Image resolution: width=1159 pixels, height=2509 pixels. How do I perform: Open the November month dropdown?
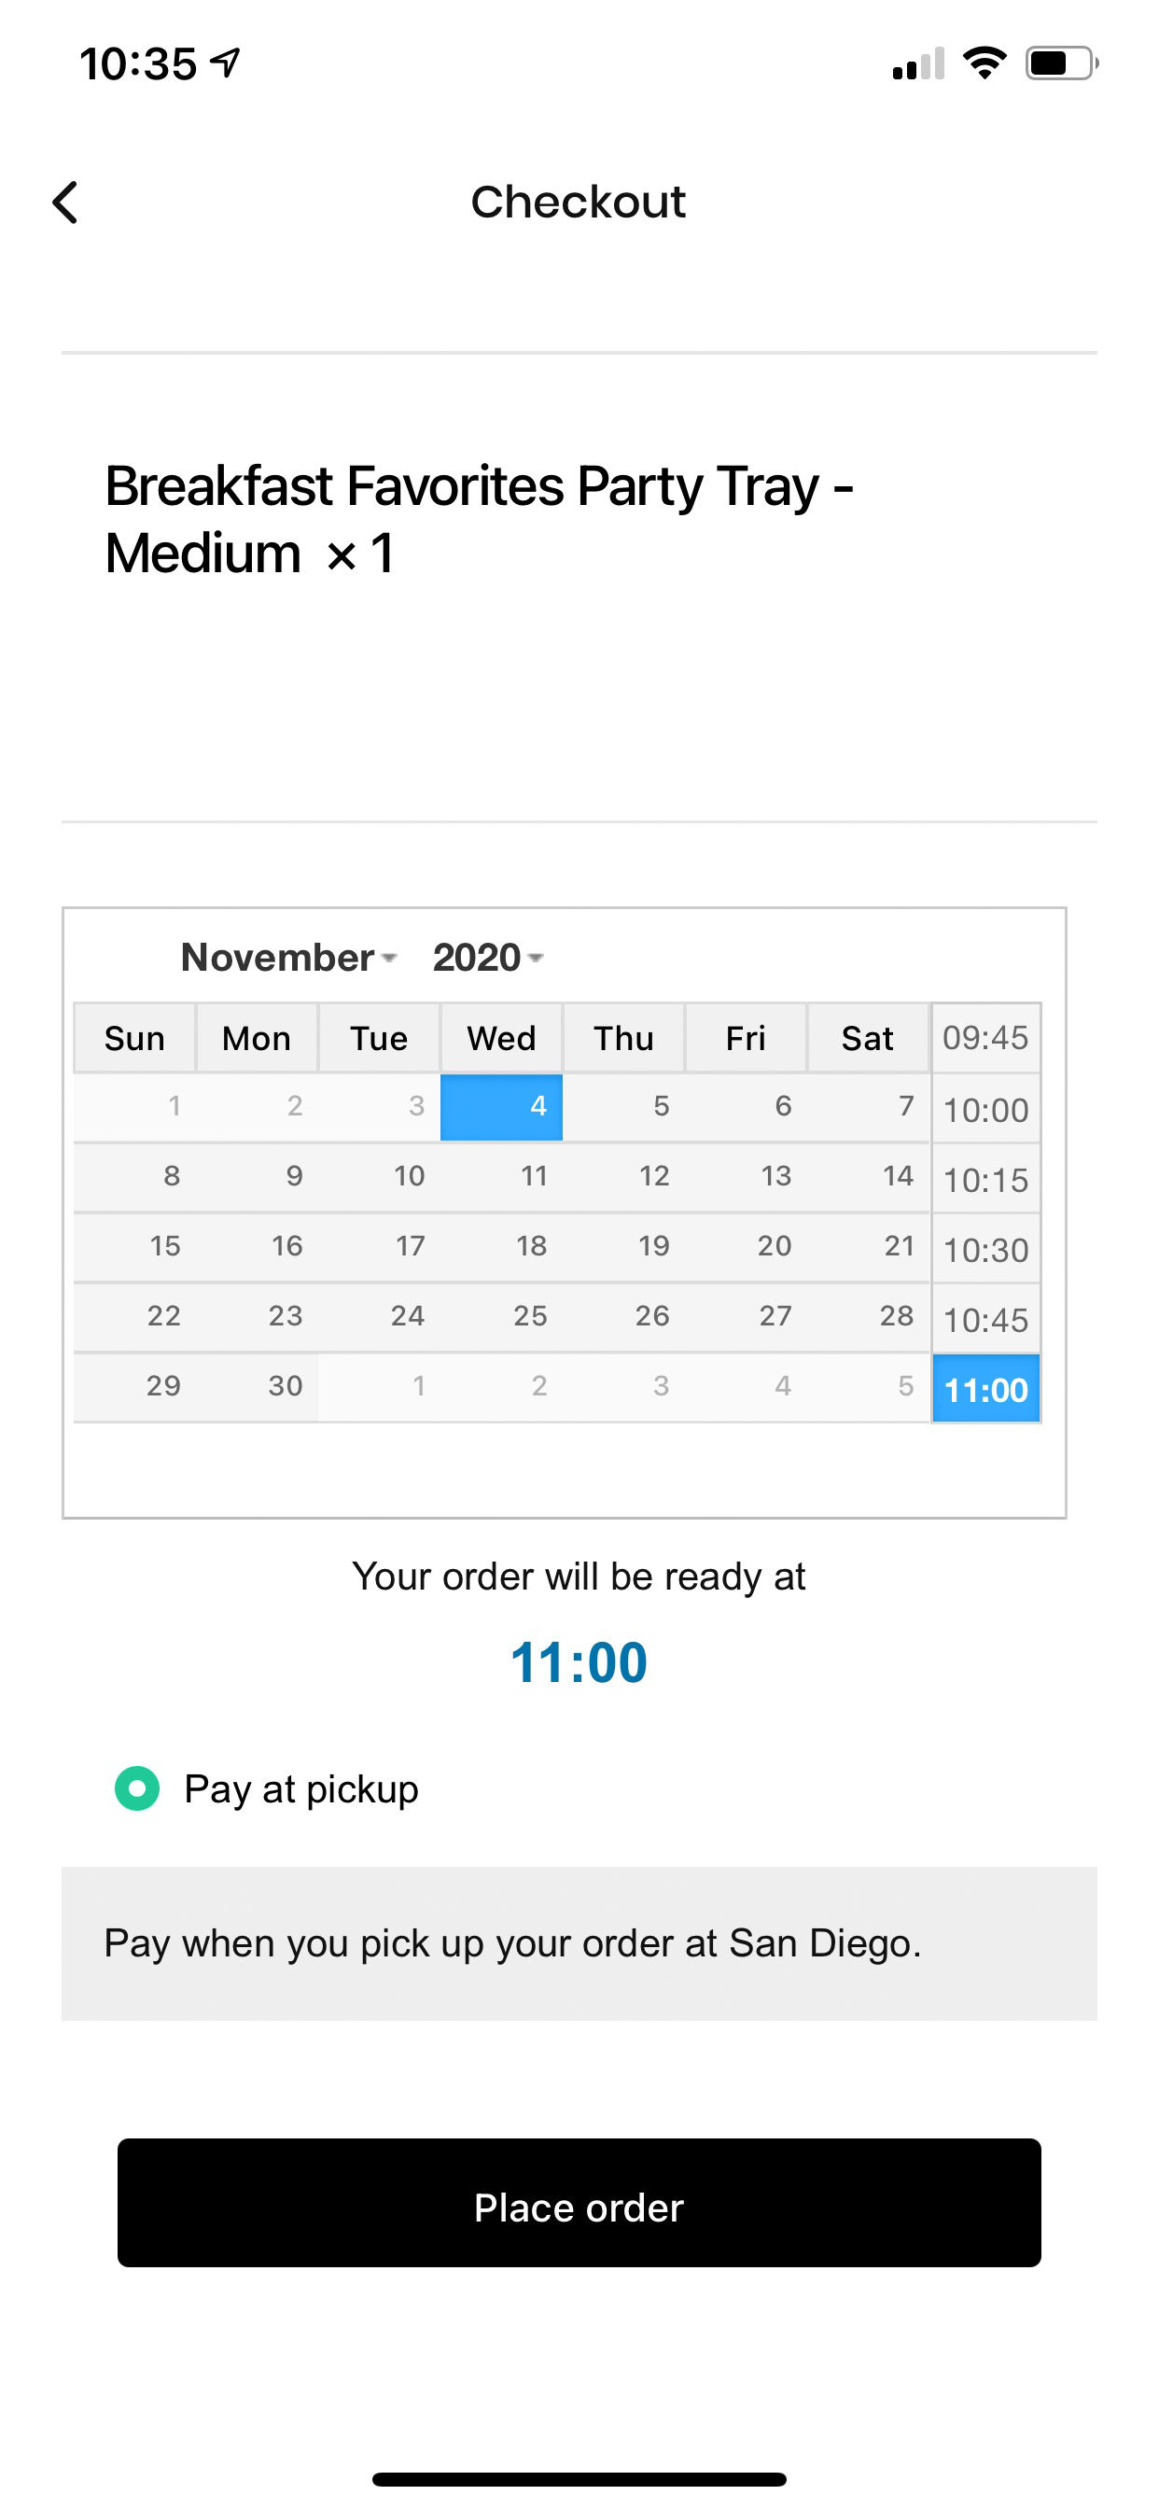point(288,958)
